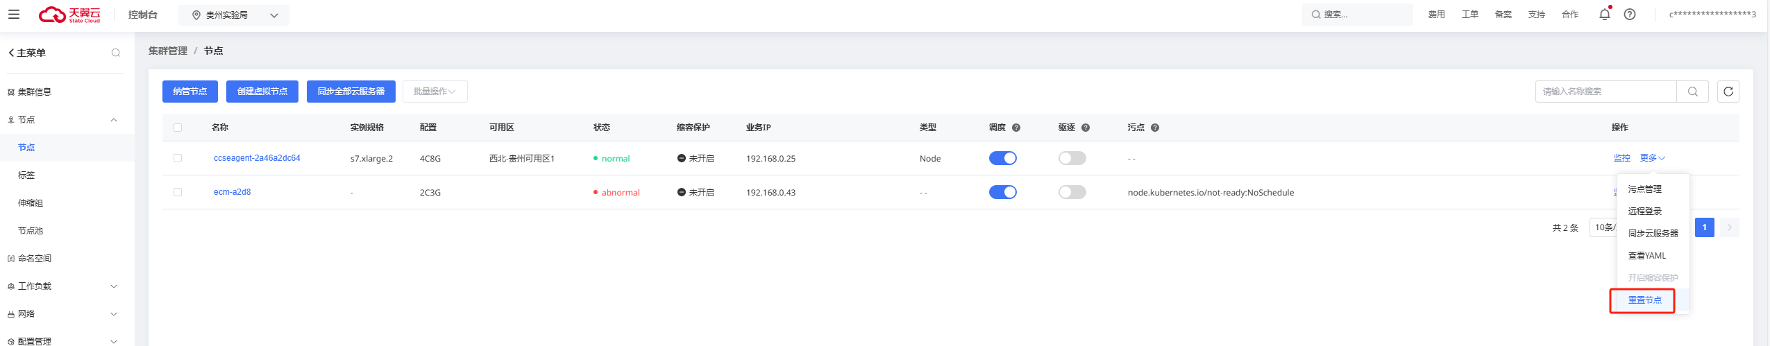Open 伸缩组 in sidebar
Image resolution: width=1770 pixels, height=346 pixels.
coord(31,203)
